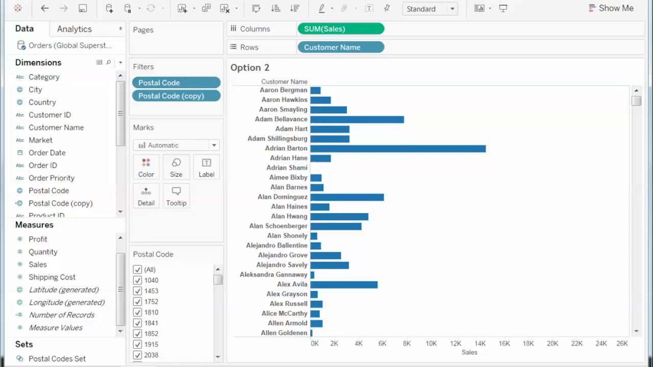Click the Dimensions view-as-list grid icon
Viewport: 653px width, 367px height.
click(x=99, y=62)
